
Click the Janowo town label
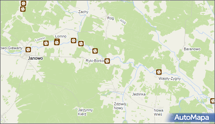[35, 58]
